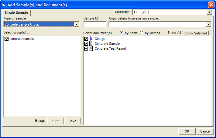
Task: Uncheck the Charge document checkbox
Action: point(86,39)
